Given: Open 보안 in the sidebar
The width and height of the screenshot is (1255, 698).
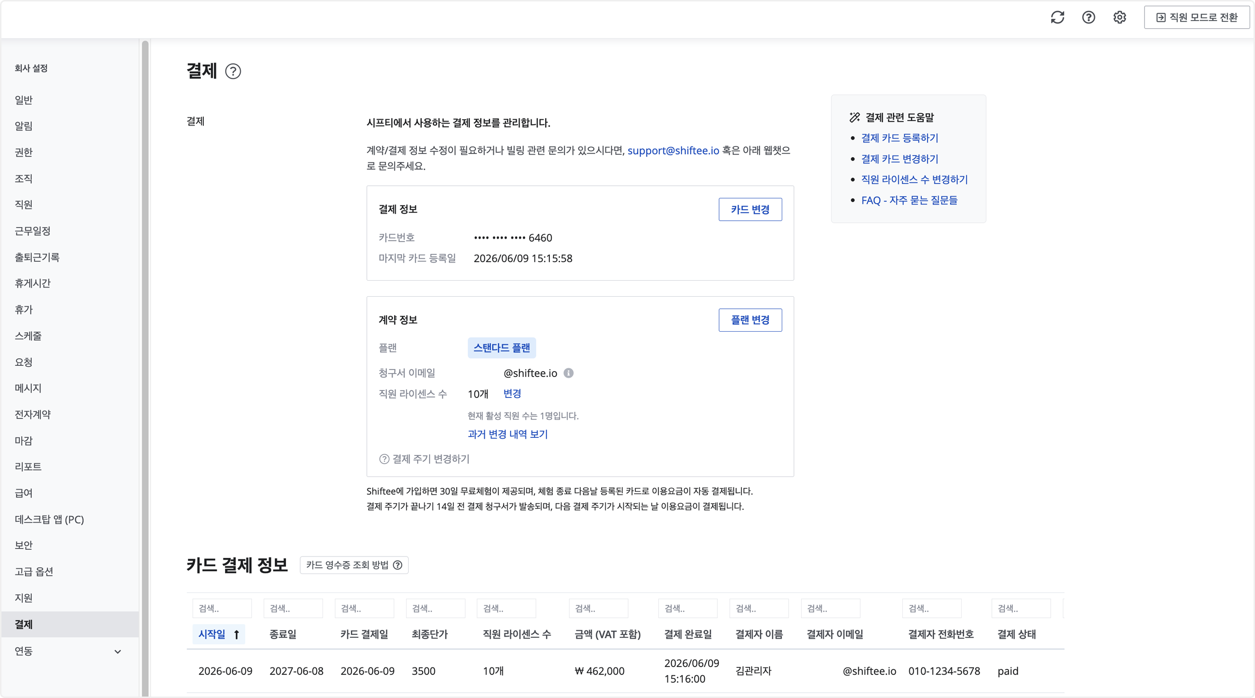Looking at the screenshot, I should pyautogui.click(x=24, y=546).
